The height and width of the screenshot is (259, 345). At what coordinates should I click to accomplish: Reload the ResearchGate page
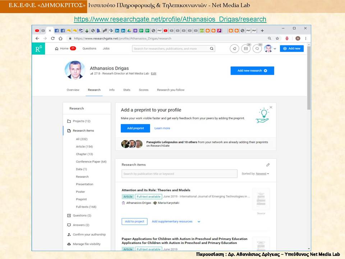click(53, 38)
